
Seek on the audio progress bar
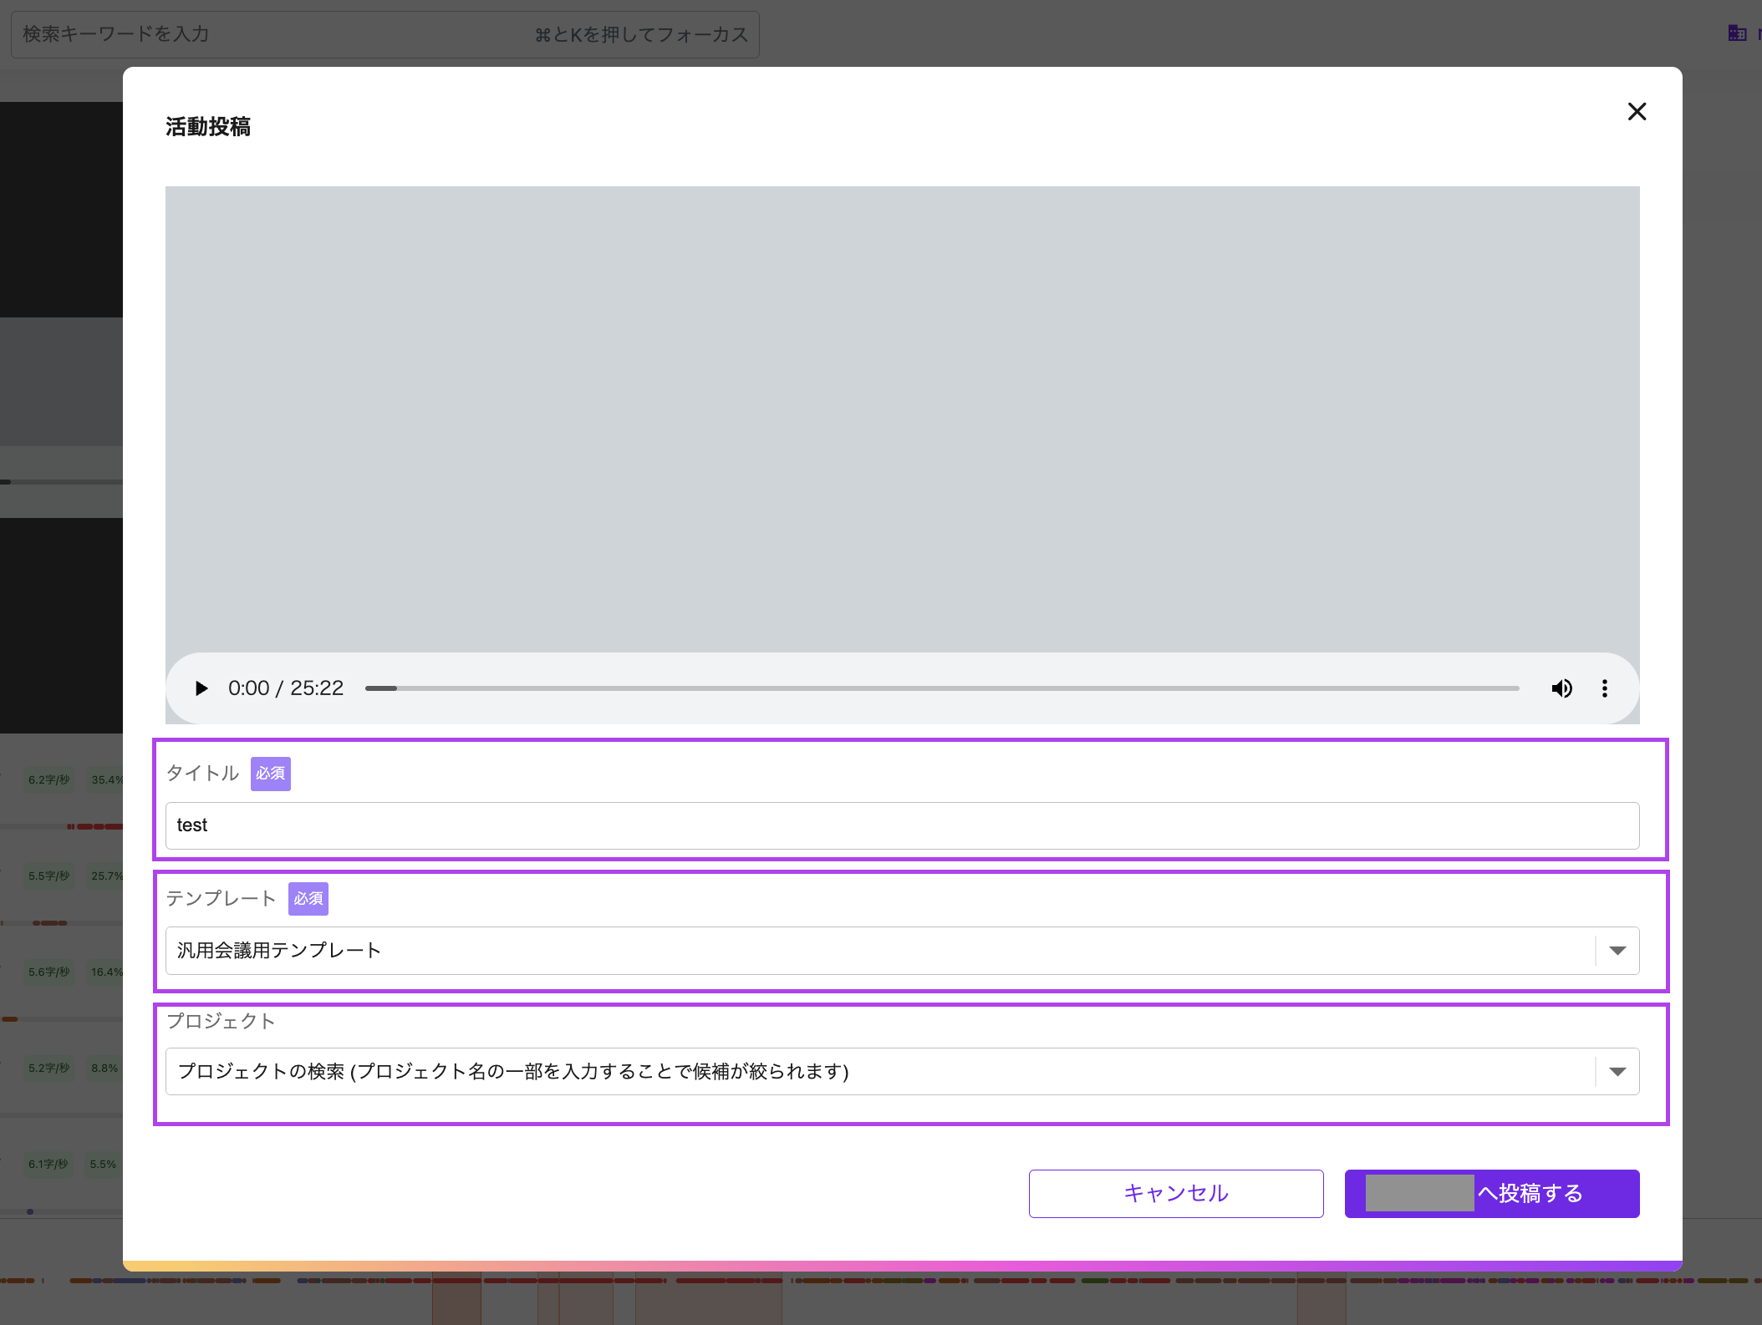tap(942, 688)
